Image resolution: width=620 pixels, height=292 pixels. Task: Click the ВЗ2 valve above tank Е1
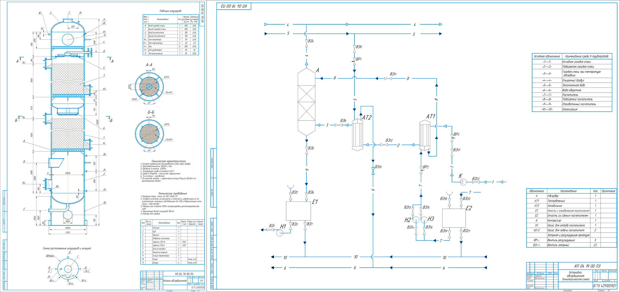[x=290, y=196]
